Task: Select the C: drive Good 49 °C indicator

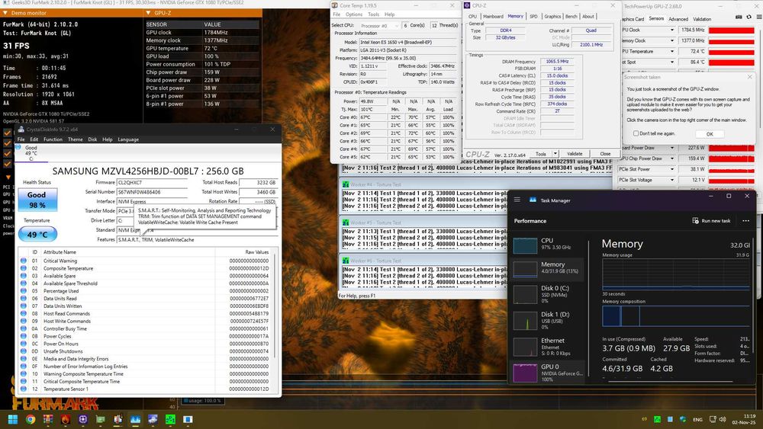Action: (31, 152)
